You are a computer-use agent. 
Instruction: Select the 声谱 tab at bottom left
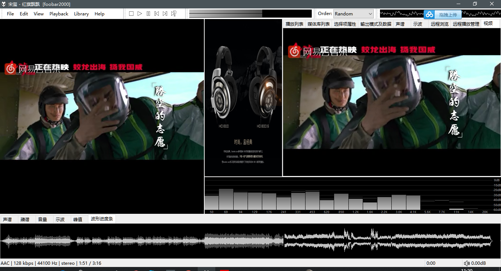point(7,219)
